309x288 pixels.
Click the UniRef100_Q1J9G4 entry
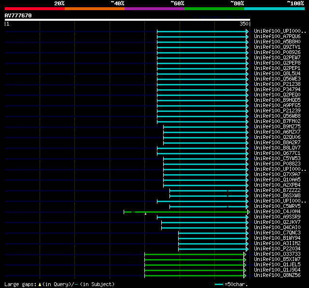(277, 270)
